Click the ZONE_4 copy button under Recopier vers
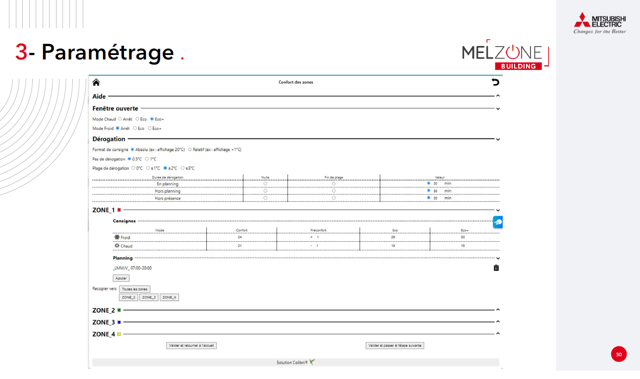The height and width of the screenshot is (379, 640). (x=169, y=297)
